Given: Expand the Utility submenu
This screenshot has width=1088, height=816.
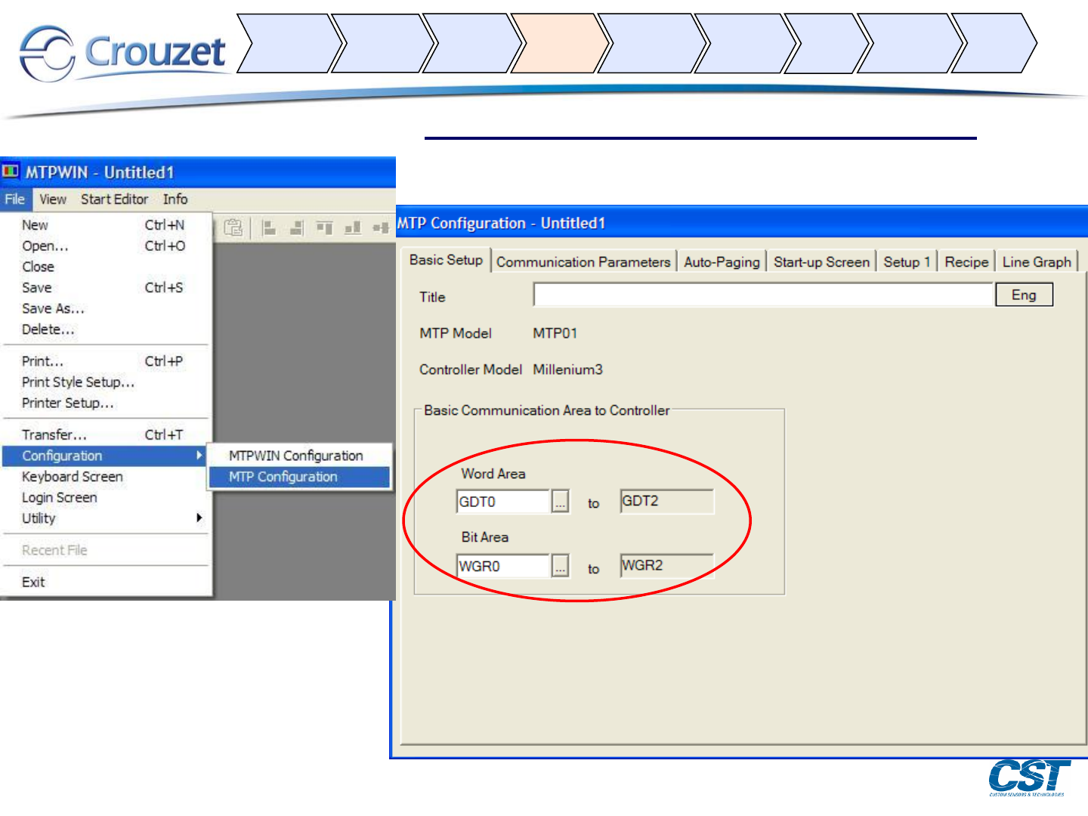Looking at the screenshot, I should click(x=105, y=518).
